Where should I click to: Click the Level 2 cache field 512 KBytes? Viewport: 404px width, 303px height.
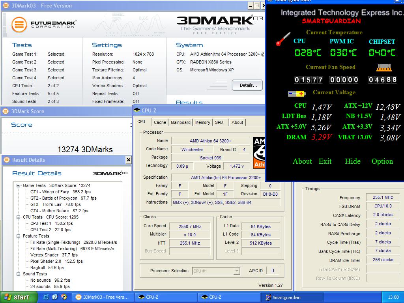point(260,243)
